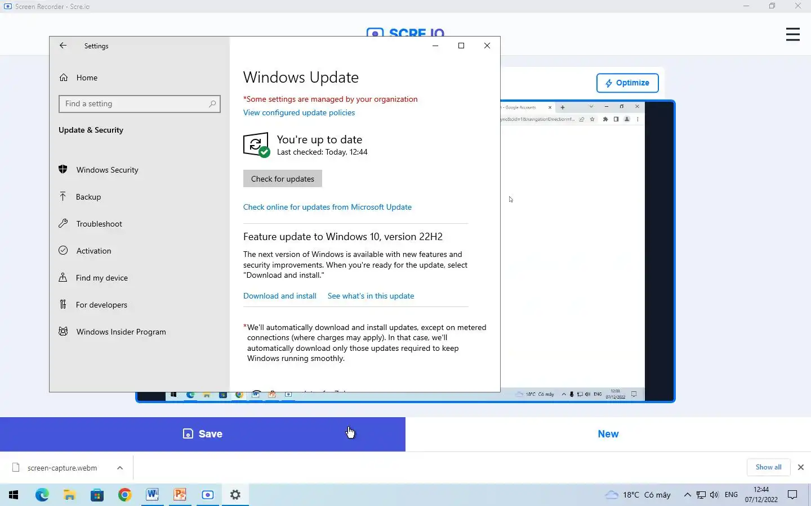This screenshot has height=506, width=811.
Task: Click the Troubleshoot wrench icon
Action: coord(63,223)
